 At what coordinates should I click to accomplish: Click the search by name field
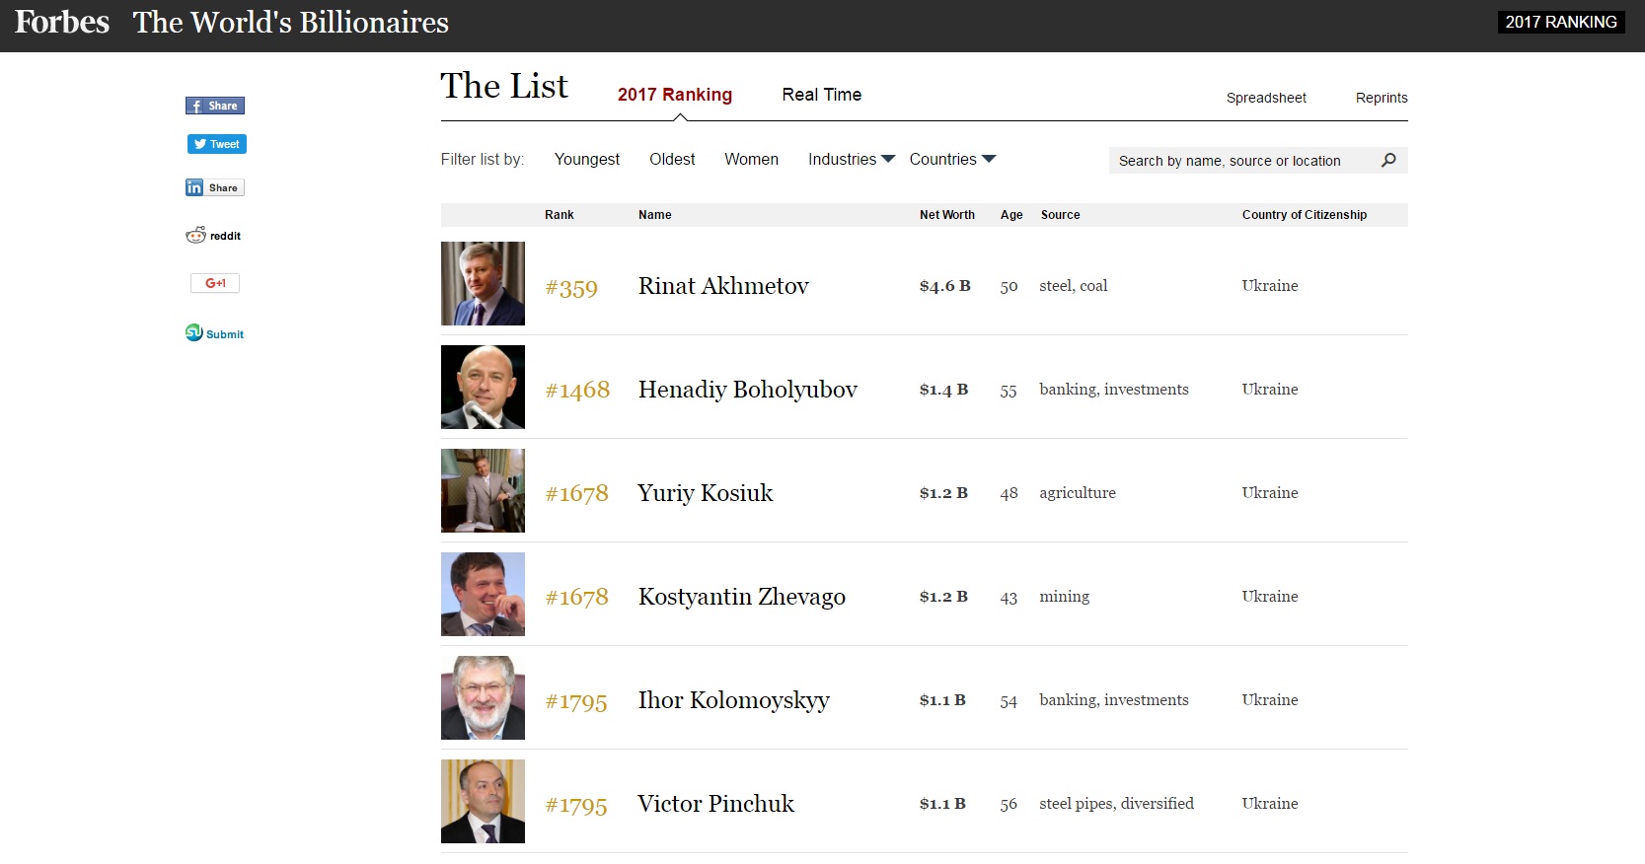1243,160
